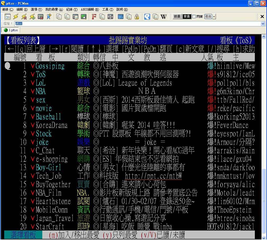Click the MobileComm board name

click(52, 210)
